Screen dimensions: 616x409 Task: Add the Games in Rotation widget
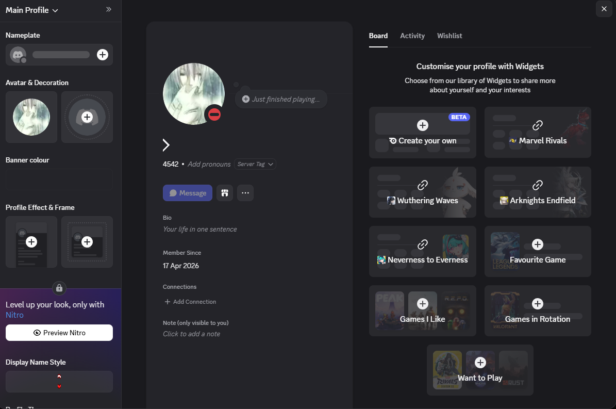pyautogui.click(x=538, y=311)
